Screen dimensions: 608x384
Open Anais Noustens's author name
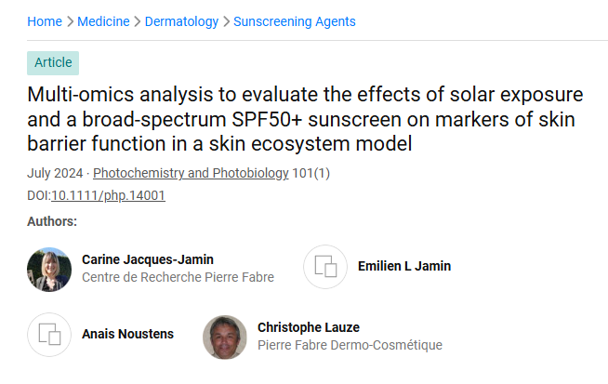[127, 334]
